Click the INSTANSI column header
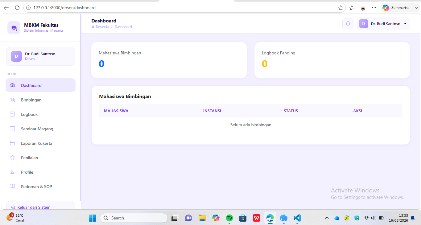The width and height of the screenshot is (421, 225). pos(212,111)
